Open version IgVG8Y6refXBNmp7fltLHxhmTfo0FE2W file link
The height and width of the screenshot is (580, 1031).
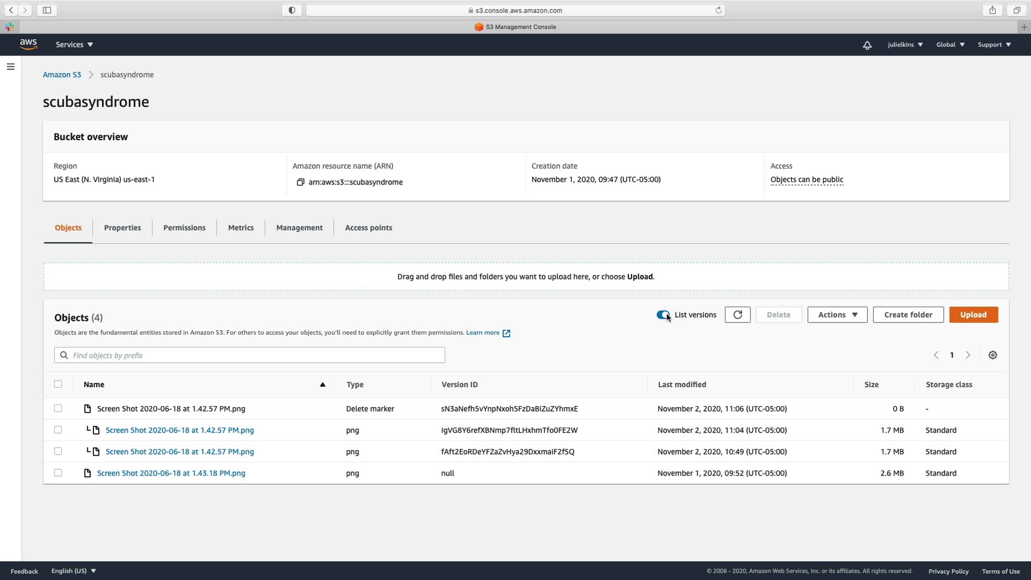pos(180,430)
